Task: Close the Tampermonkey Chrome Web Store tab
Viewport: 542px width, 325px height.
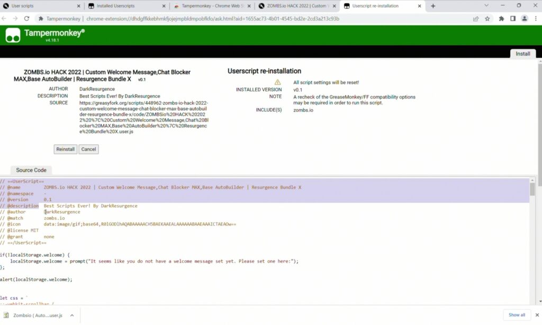Action: (249, 6)
